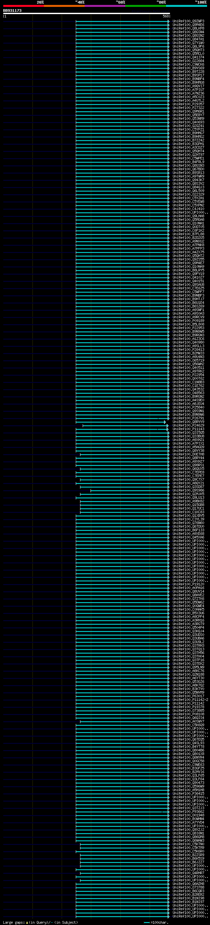Select the UniRef100_P29357 label

tap(188, 104)
